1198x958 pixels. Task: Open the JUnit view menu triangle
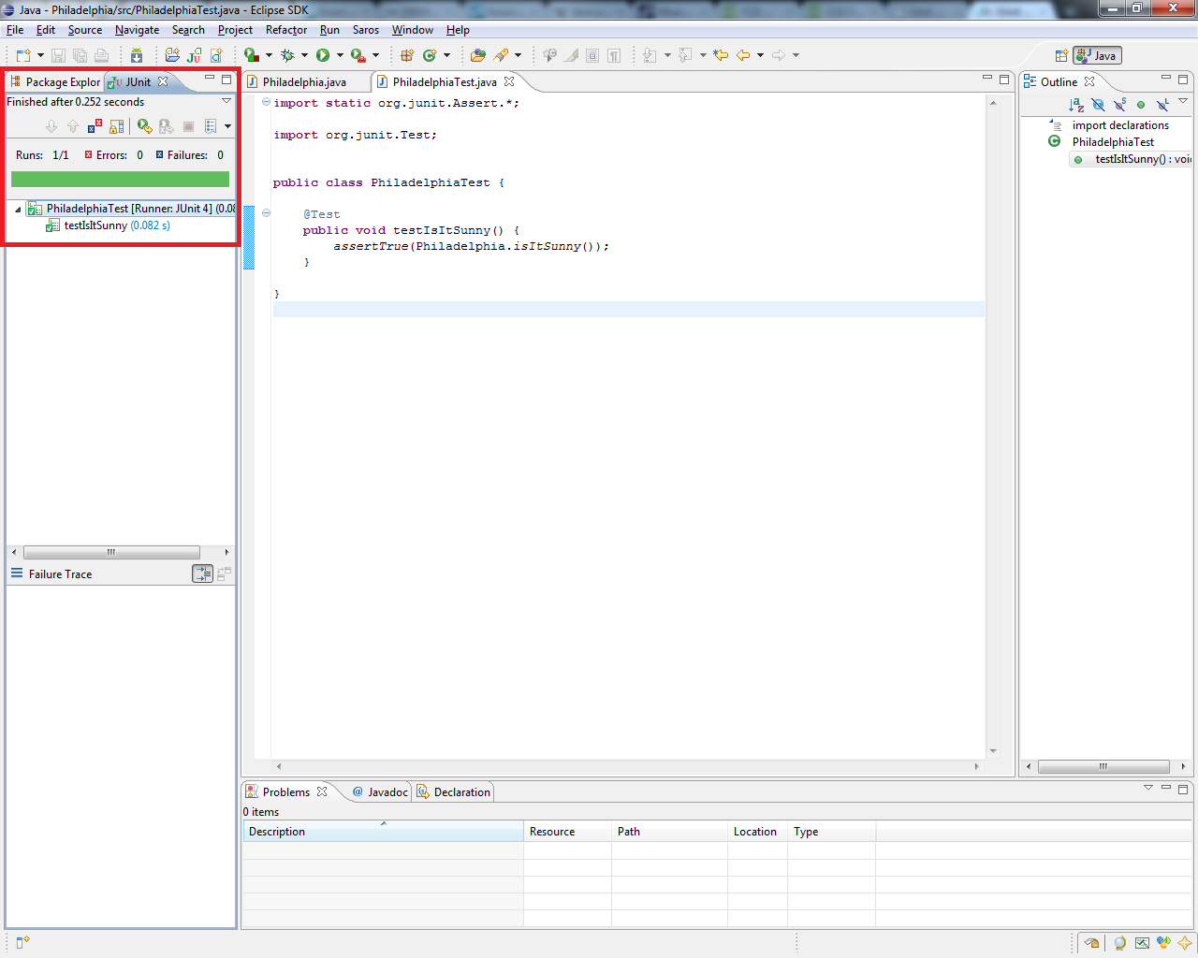(x=226, y=101)
